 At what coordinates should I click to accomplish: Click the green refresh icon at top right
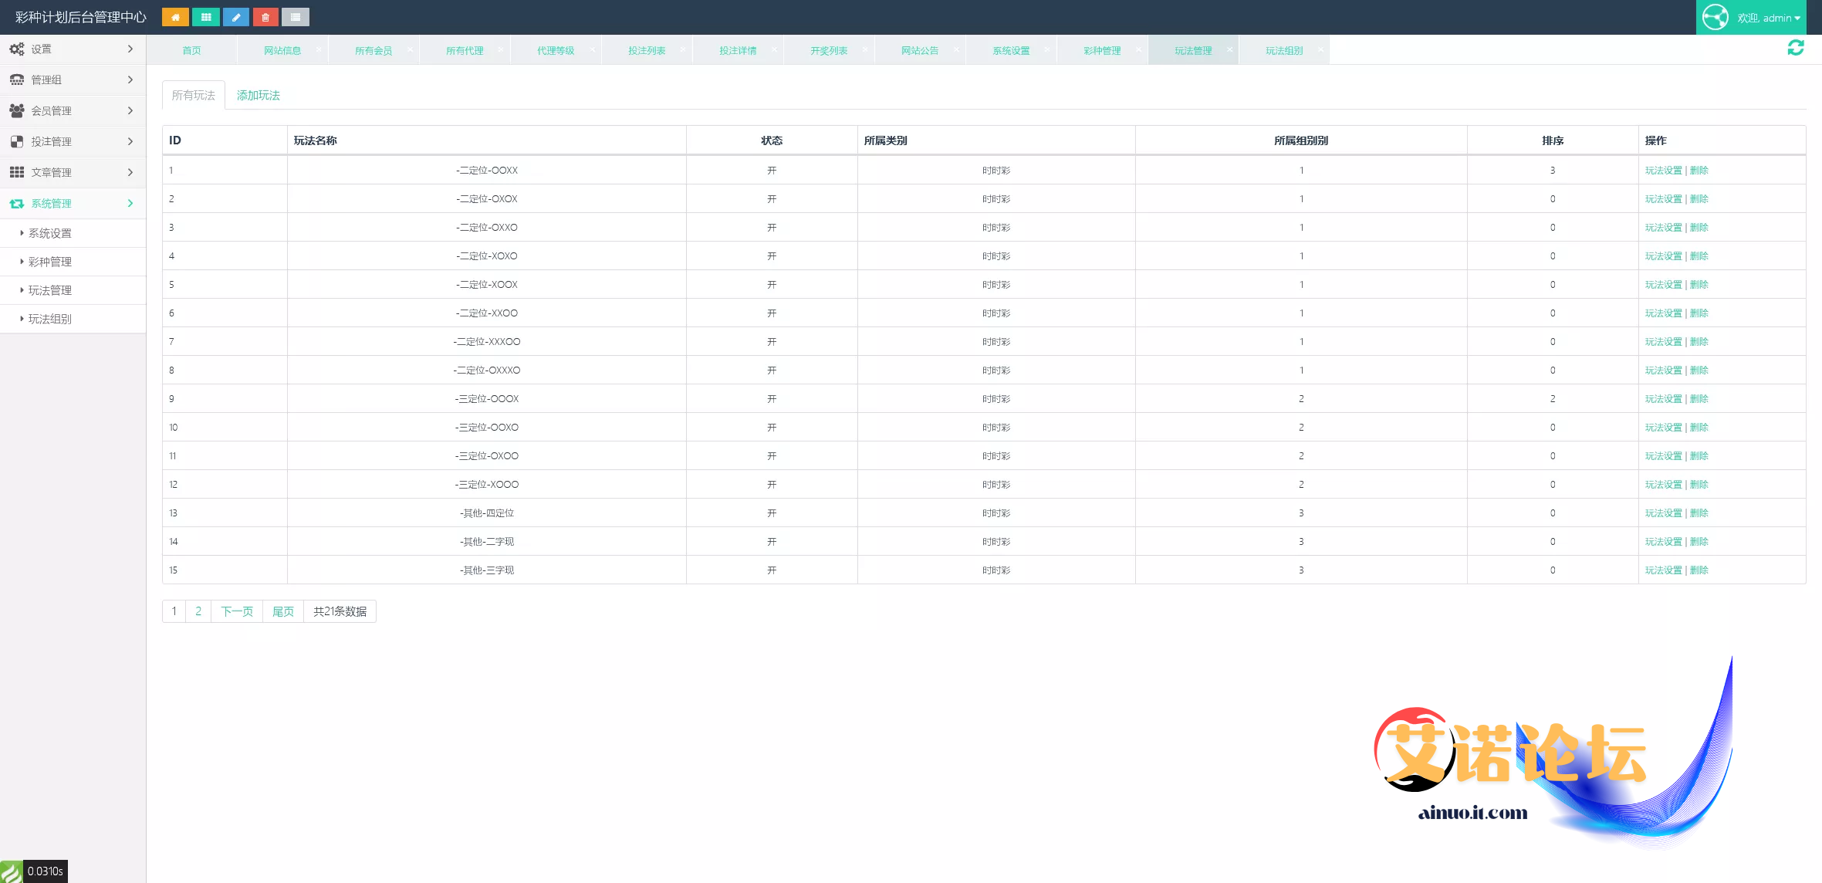tap(1796, 48)
